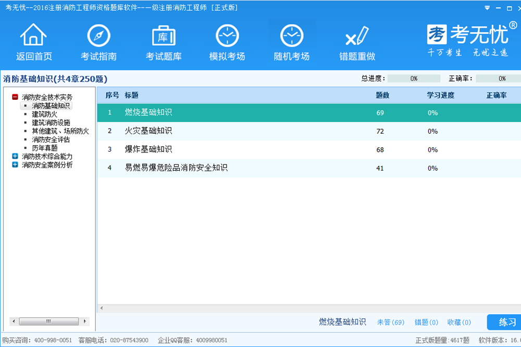Screen dimensions: 521x347
Task: Click the tree panel scroll-left arrow
Action: click(14, 321)
